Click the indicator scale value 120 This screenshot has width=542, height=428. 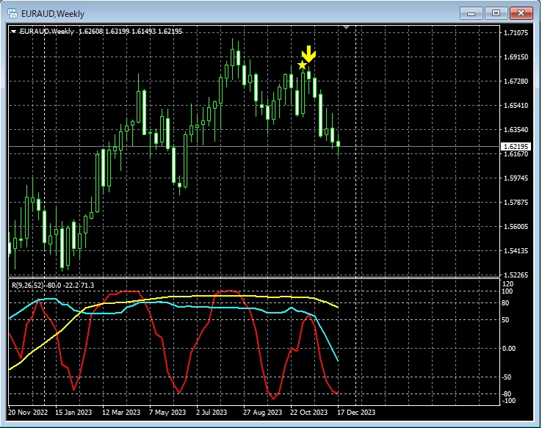coord(509,283)
